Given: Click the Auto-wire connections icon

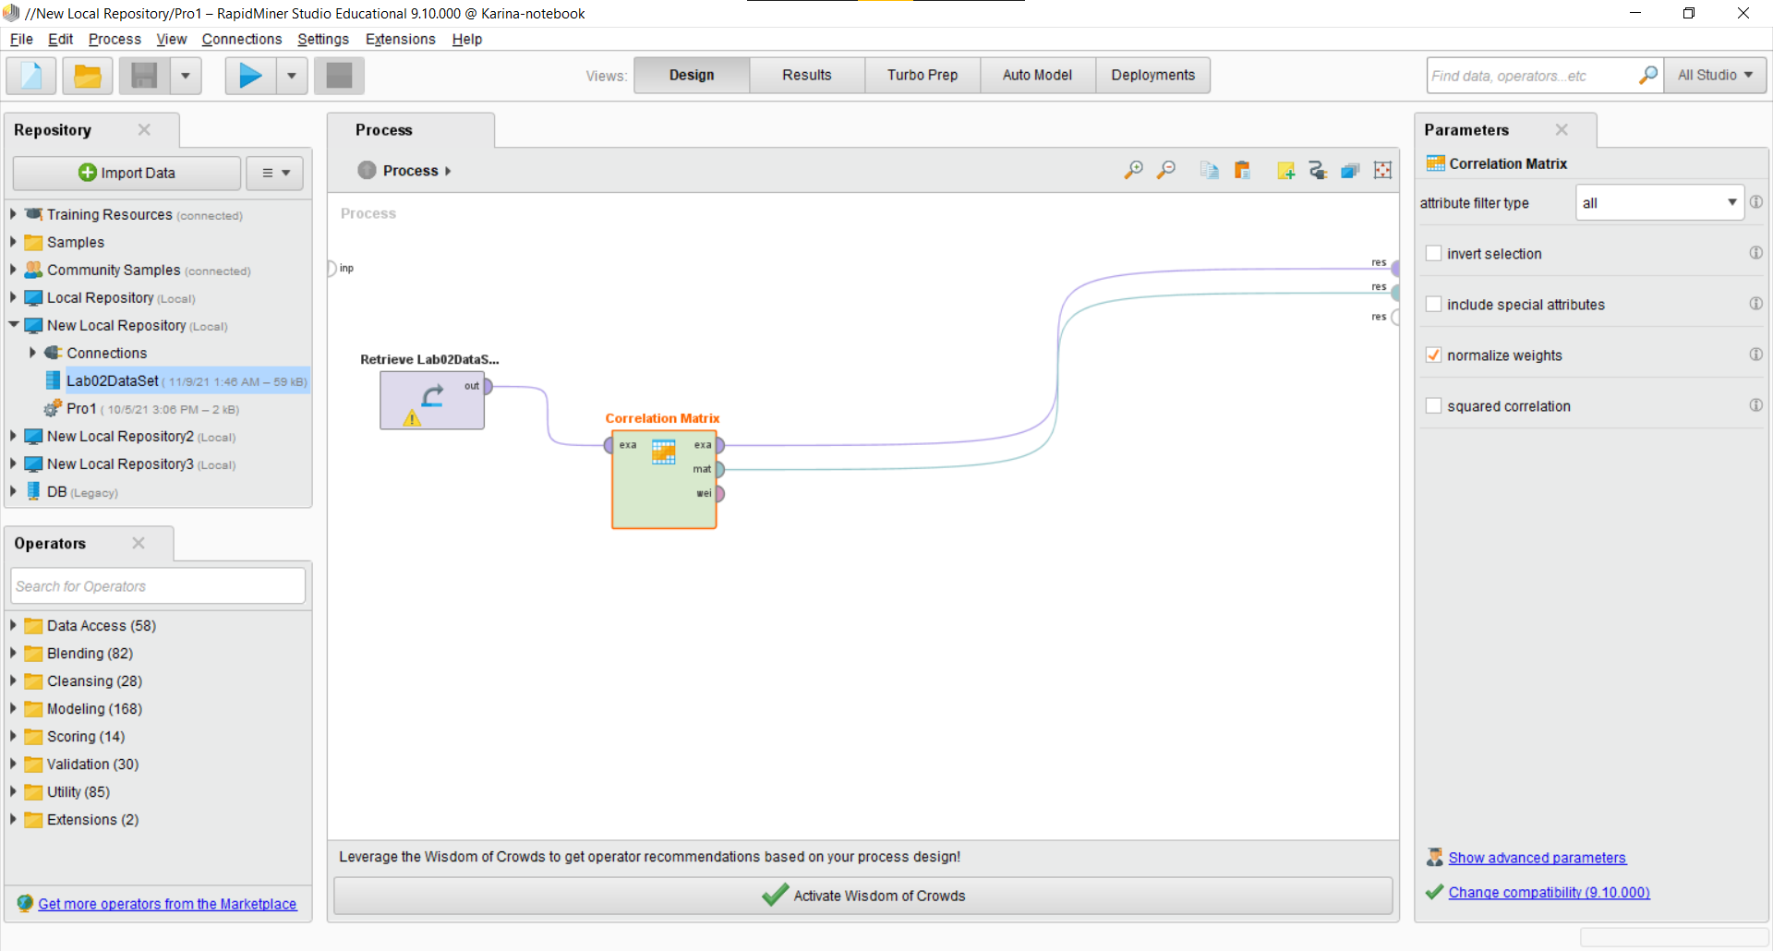Looking at the screenshot, I should [1318, 170].
